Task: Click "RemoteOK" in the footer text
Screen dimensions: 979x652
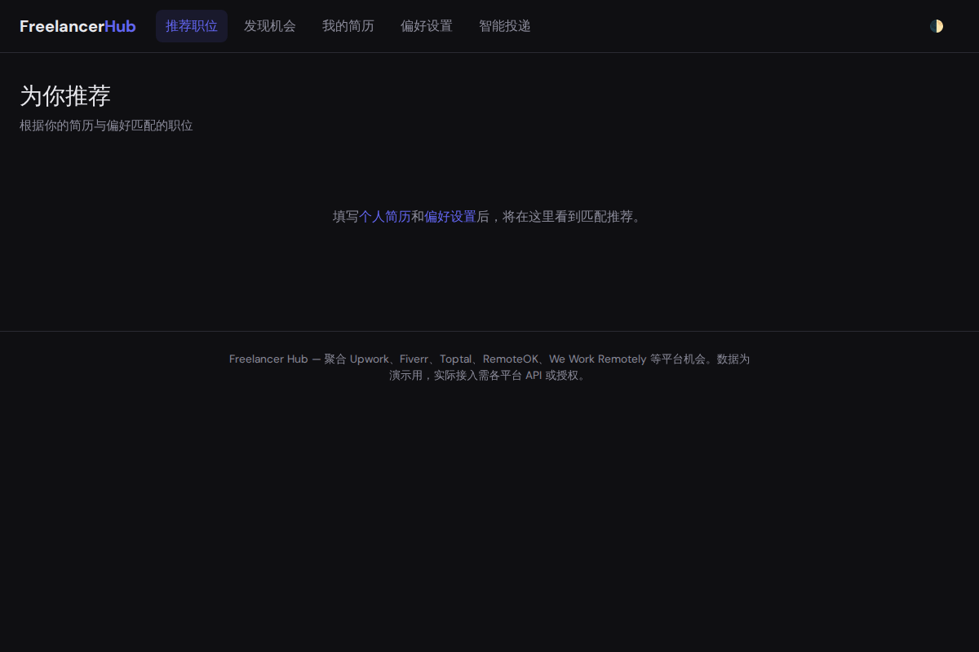Action: (x=511, y=359)
